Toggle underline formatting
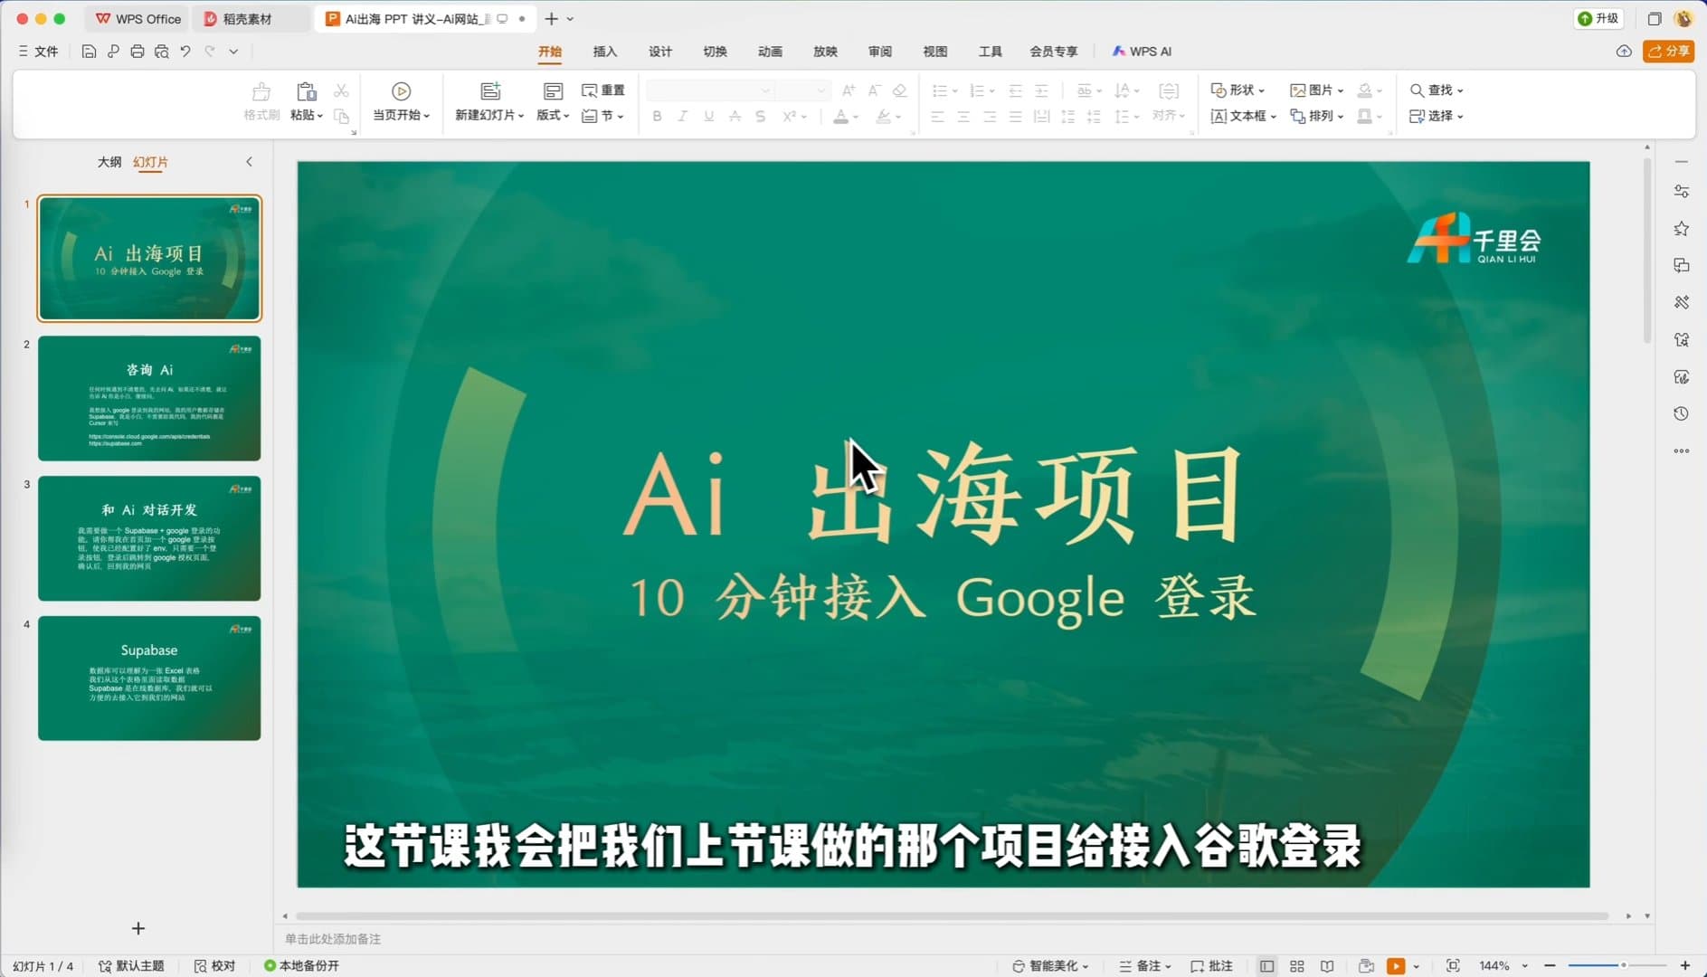Viewport: 1707px width, 977px height. point(708,116)
